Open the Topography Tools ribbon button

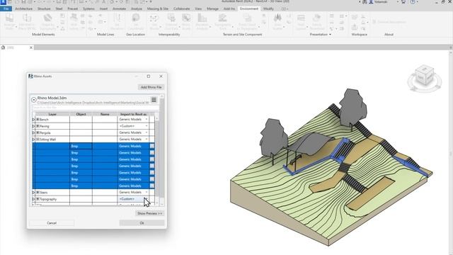pos(222,22)
